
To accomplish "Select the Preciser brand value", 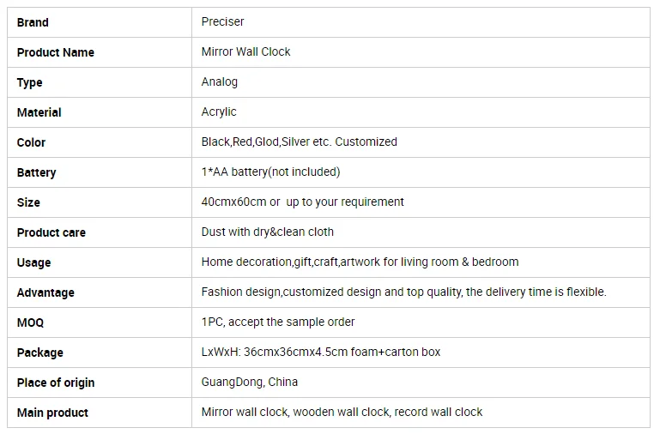I will (x=223, y=22).
